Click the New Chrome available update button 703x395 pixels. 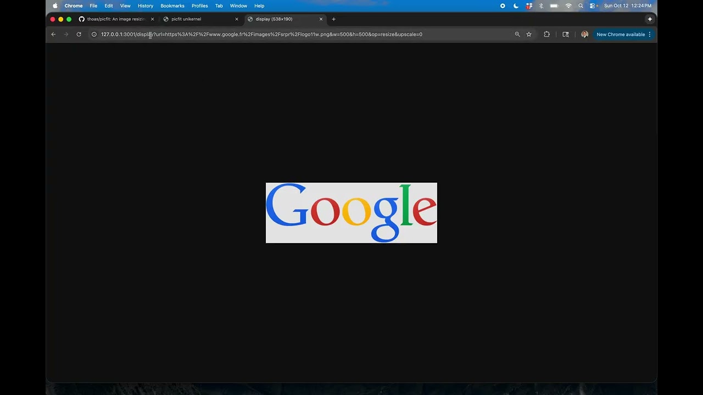click(x=621, y=35)
